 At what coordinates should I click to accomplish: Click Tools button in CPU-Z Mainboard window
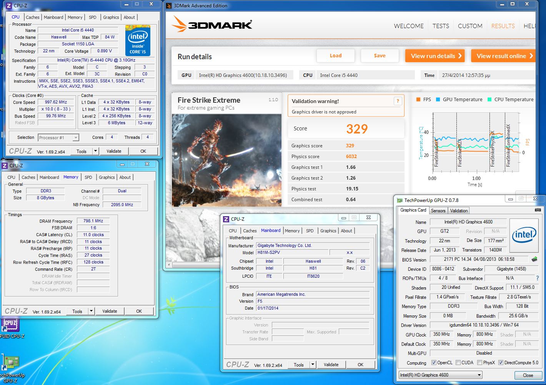pyautogui.click(x=299, y=364)
